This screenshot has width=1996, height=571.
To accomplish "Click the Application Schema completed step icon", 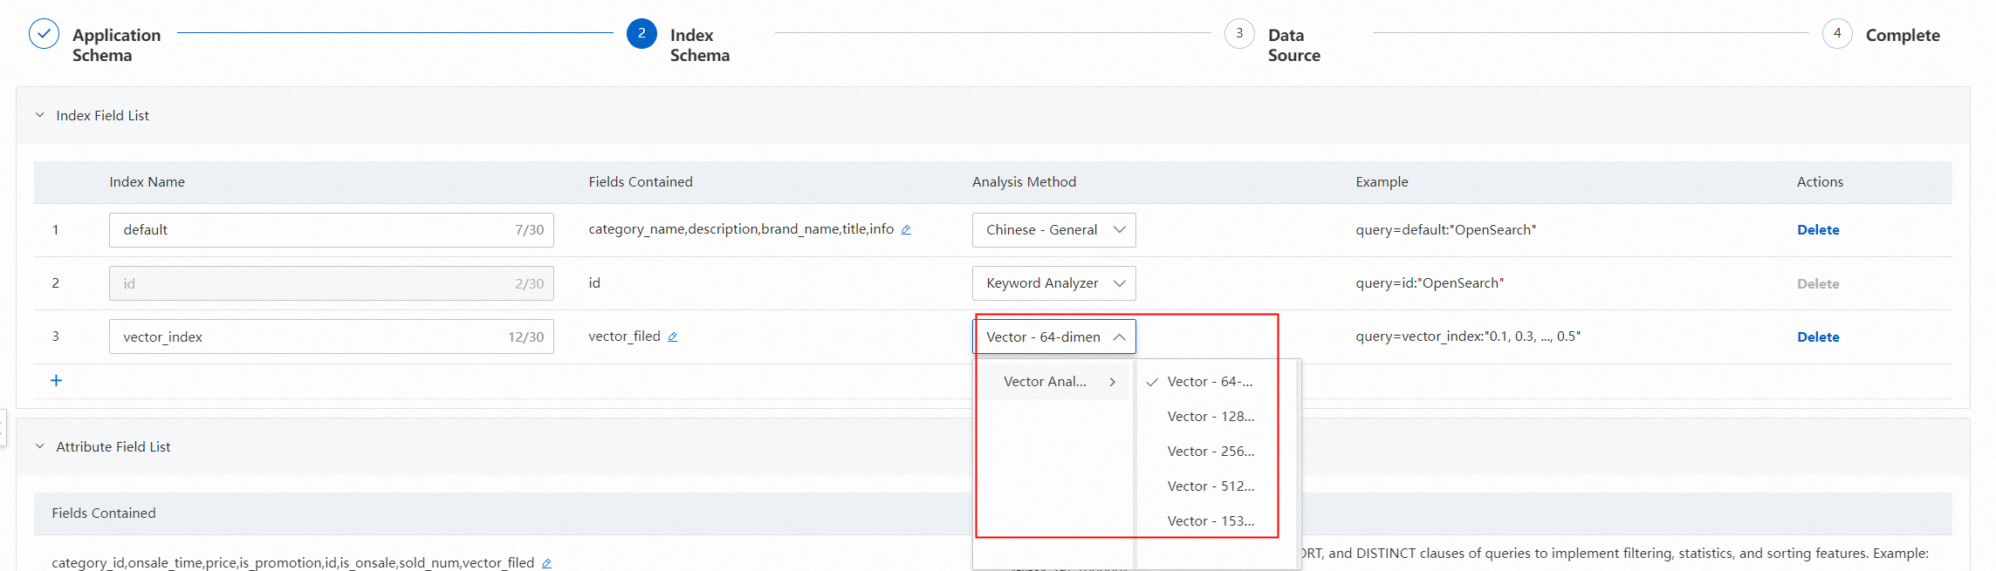I will 45,34.
